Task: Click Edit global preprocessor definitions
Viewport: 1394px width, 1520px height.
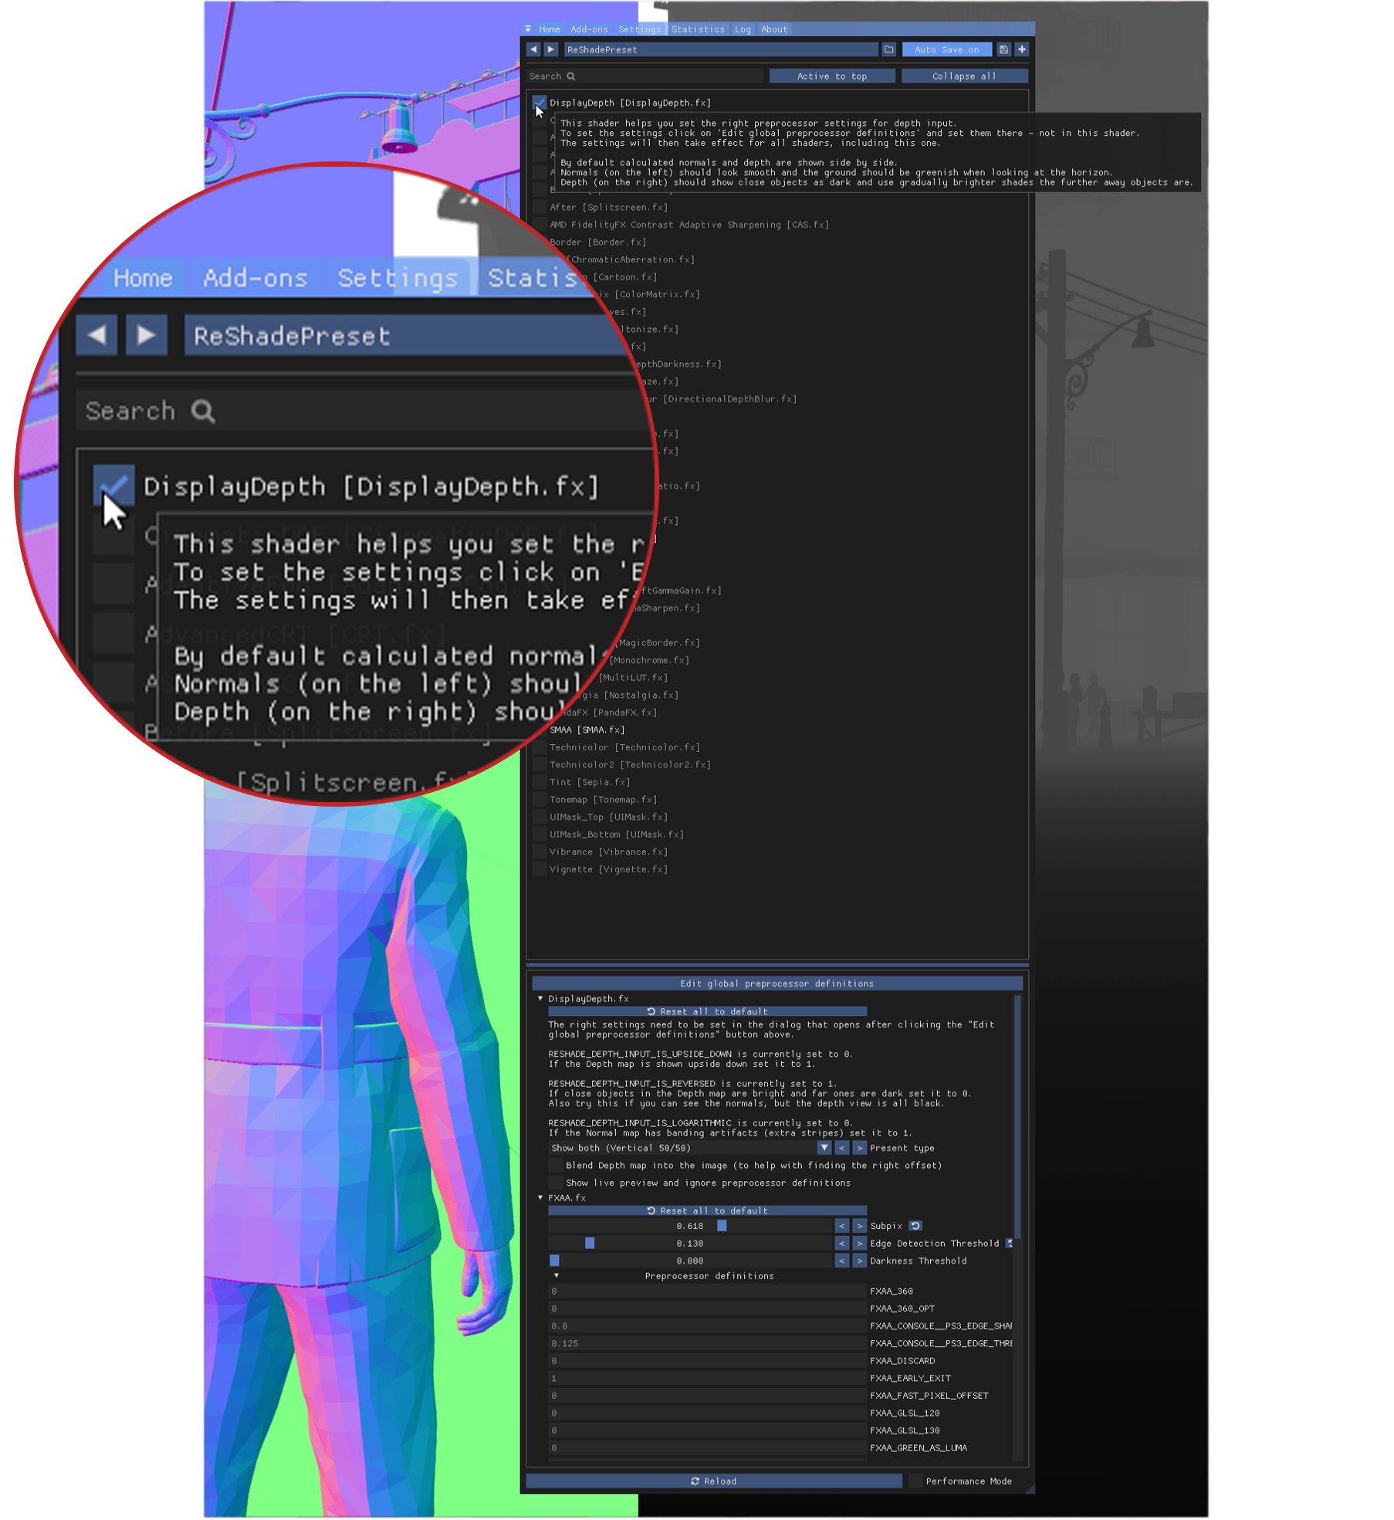Action: [777, 983]
